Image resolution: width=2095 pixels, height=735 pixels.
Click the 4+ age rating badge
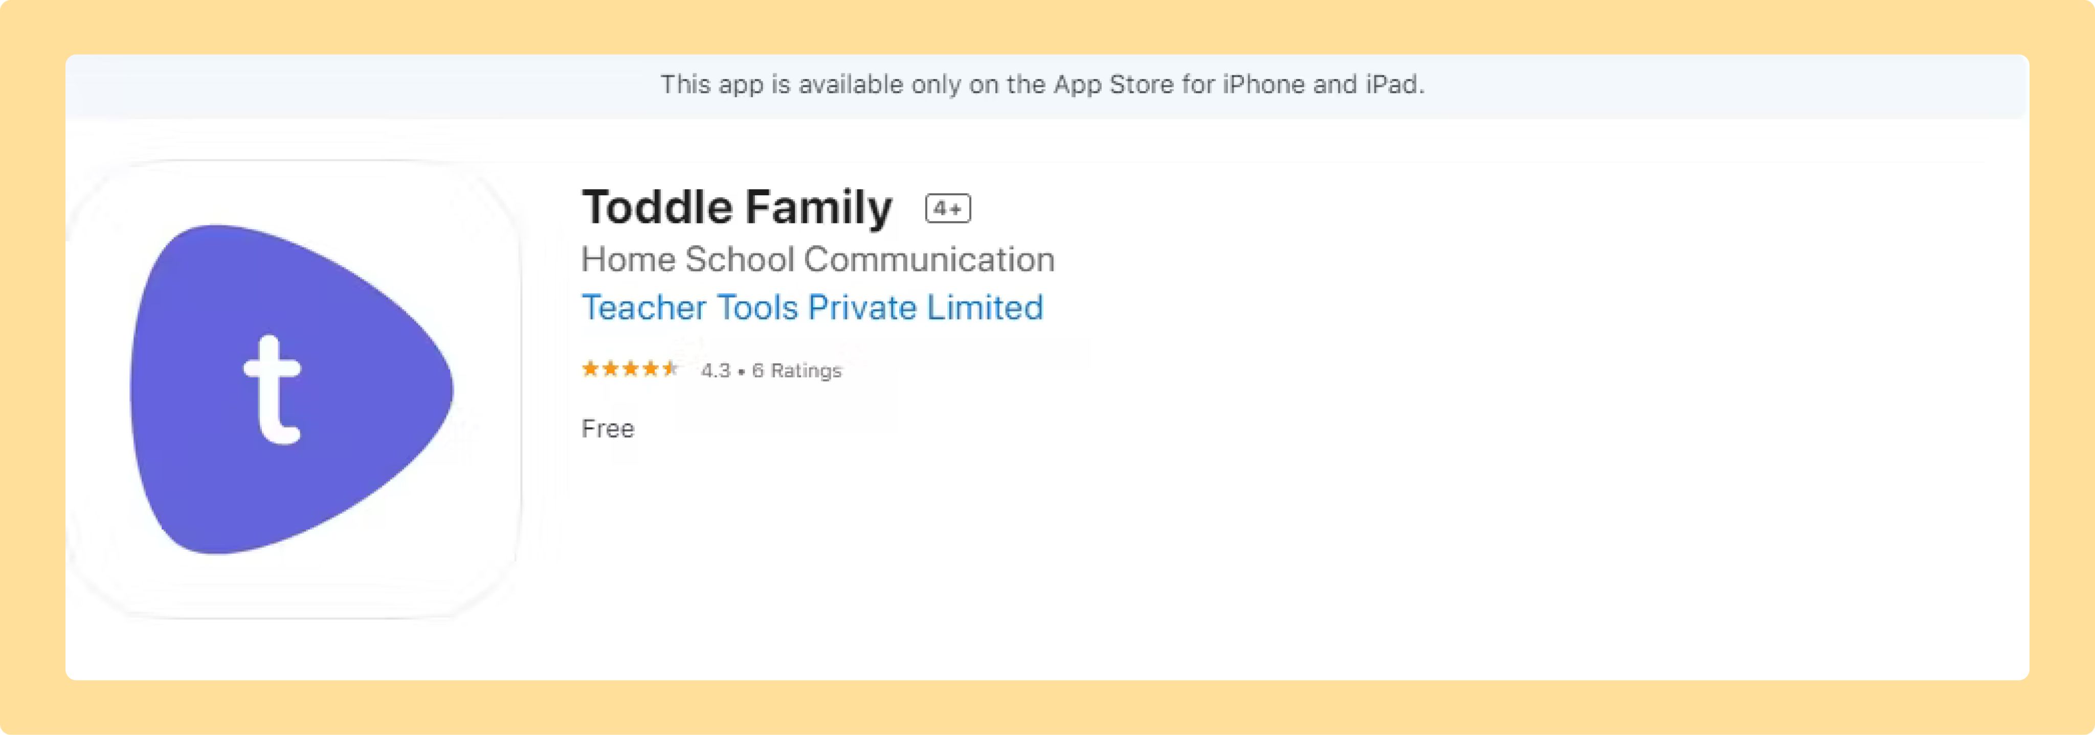pyautogui.click(x=947, y=209)
